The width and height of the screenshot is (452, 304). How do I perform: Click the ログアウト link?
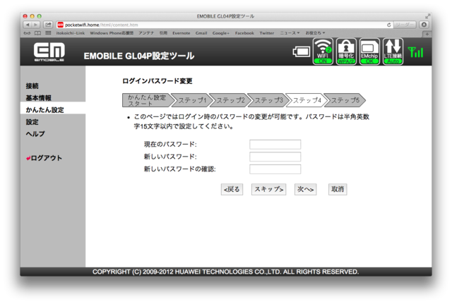click(44, 158)
